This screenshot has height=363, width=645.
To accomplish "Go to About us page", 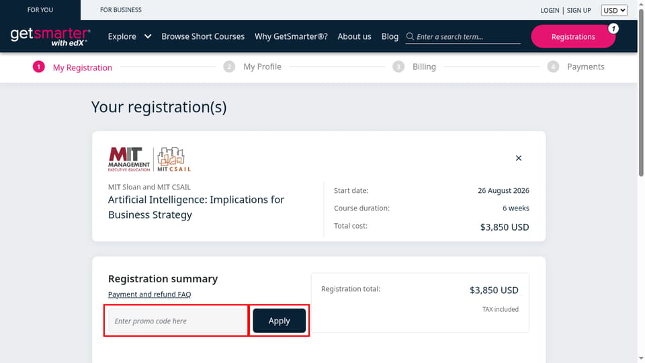I will click(354, 36).
